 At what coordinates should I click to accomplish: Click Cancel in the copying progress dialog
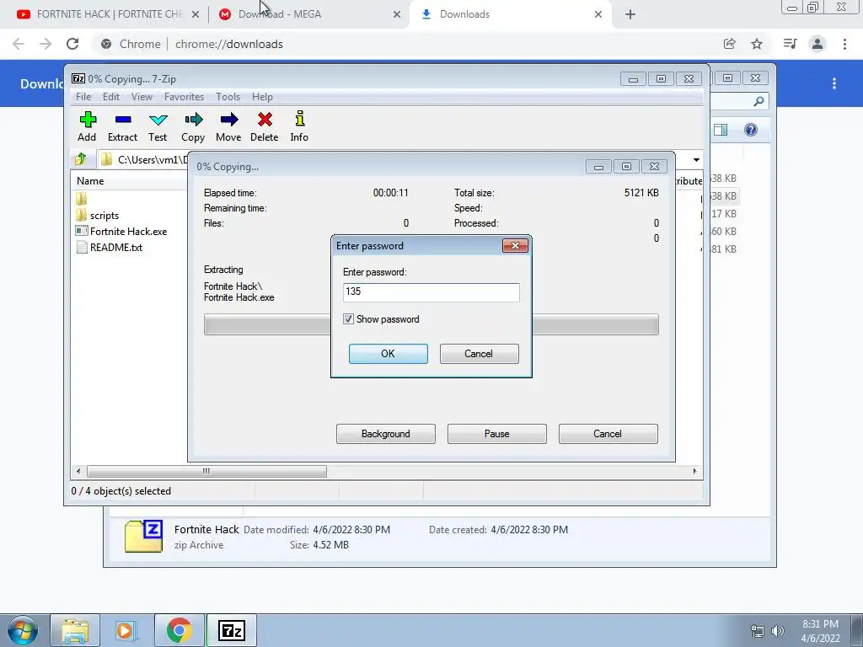(x=608, y=434)
